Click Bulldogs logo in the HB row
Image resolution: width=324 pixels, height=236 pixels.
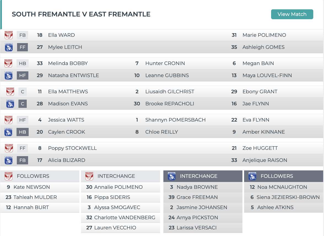[x=9, y=63]
